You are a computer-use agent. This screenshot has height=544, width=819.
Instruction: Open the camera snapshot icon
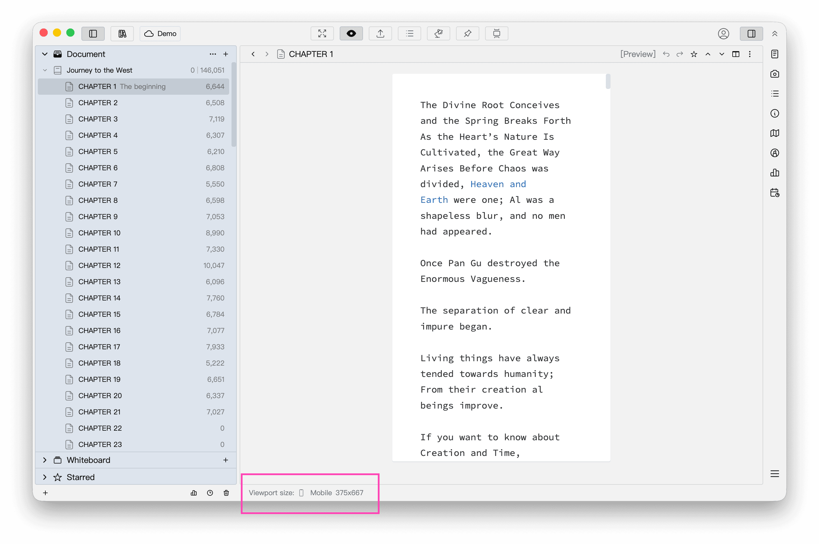point(775,74)
